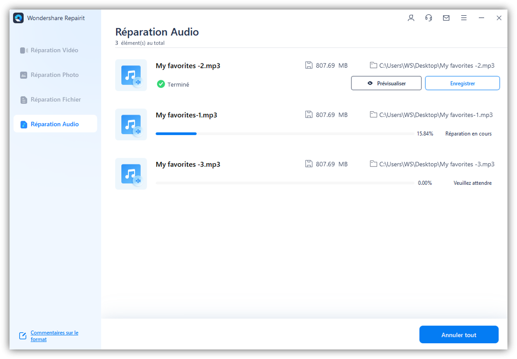This screenshot has width=517, height=359.
Task: Click the file name My favorites-1.mp3
Action: tap(186, 115)
